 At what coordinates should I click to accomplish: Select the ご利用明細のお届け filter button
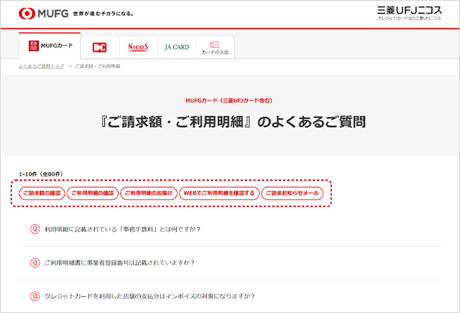coord(148,193)
